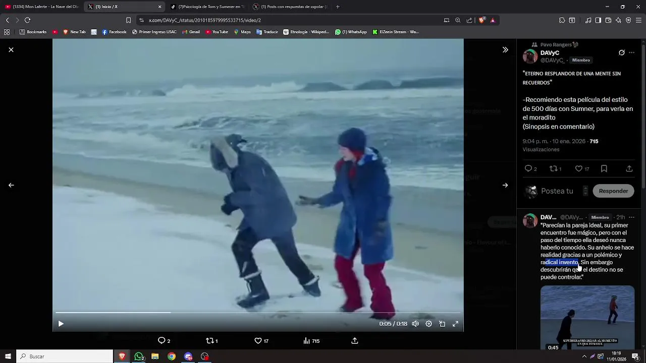Screen dimensions: 646x363
Task: Open the music note playlist icon
Action: [x=588, y=20]
